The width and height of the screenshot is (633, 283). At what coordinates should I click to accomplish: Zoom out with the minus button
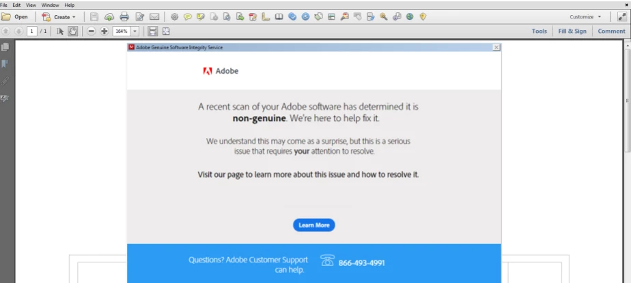(x=92, y=31)
